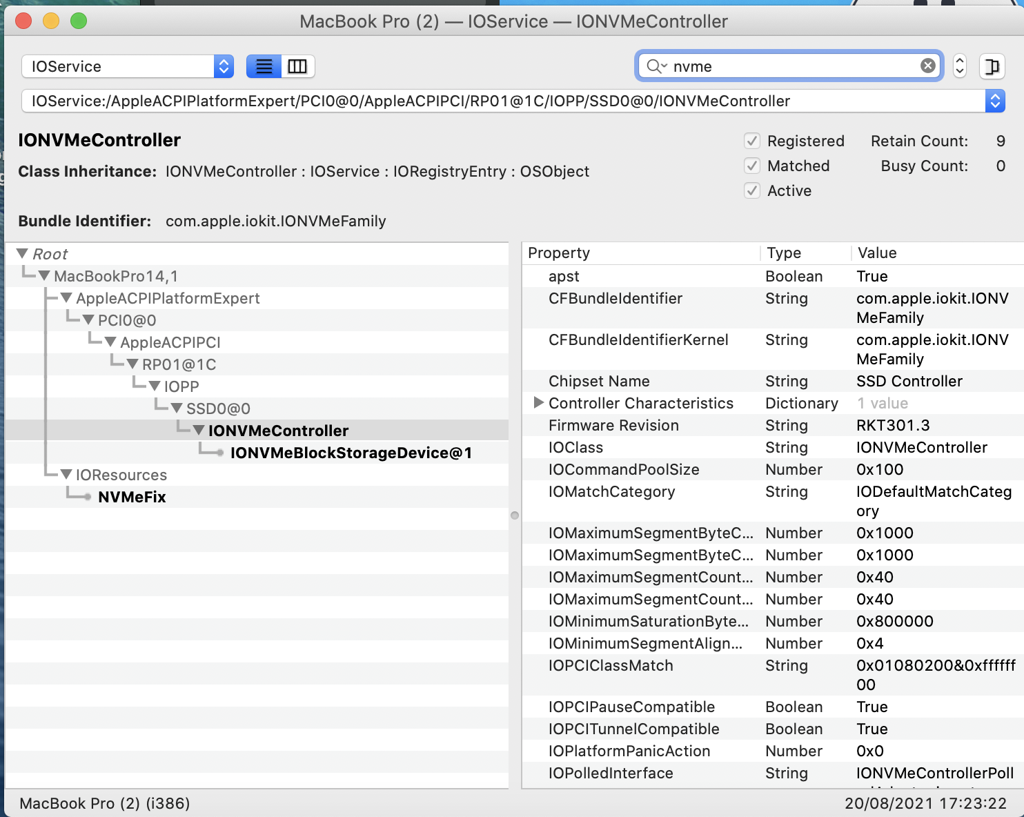The width and height of the screenshot is (1024, 817).
Task: Expand the Controller Characteristics dictionary
Action: pos(539,403)
